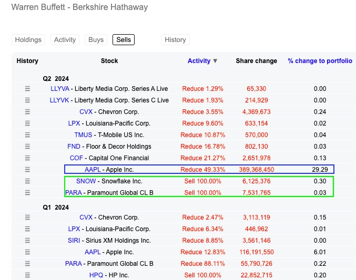Screen dimensions: 356x280
Task: Click the '389,368,450' share change value
Action: 257,170
